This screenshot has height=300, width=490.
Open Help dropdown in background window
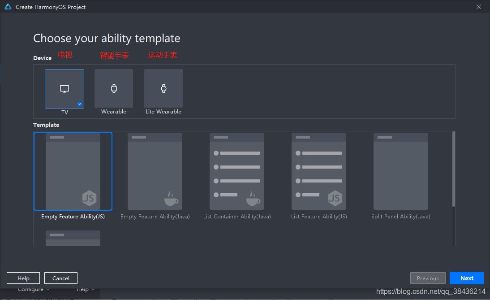pyautogui.click(x=85, y=289)
